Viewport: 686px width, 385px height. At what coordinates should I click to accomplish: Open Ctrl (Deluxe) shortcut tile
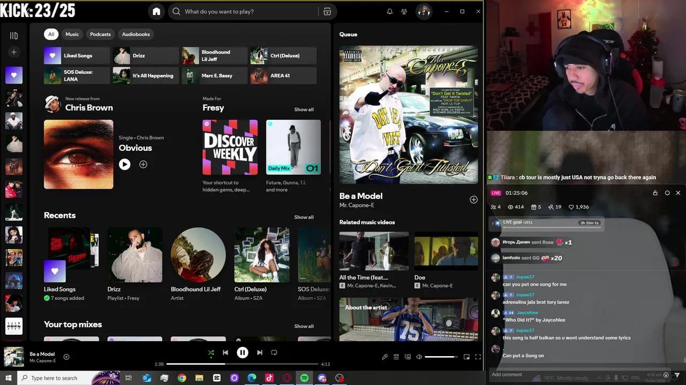tap(284, 56)
